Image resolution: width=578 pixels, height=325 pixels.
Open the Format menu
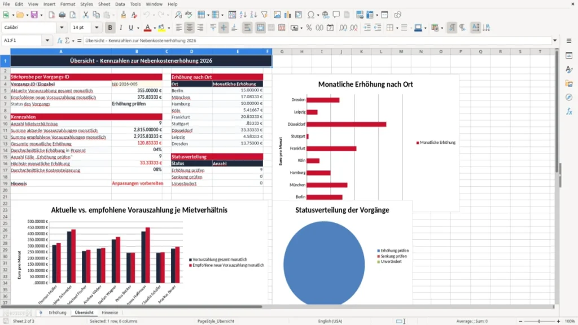[x=68, y=4]
